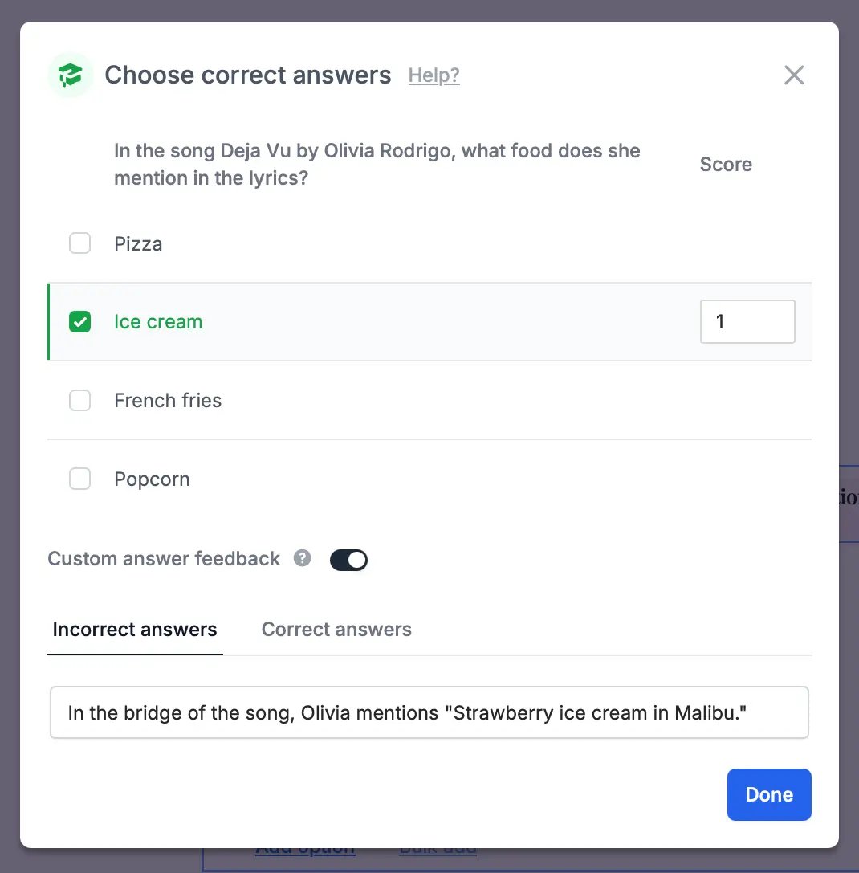Mark Popcorn as a correct answer
Image resolution: width=859 pixels, height=873 pixels.
(x=79, y=479)
